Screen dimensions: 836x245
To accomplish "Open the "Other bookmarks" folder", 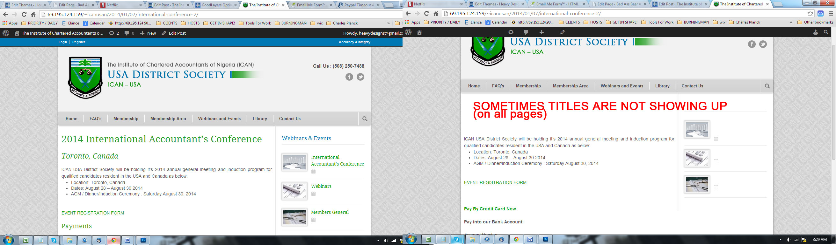I will click(x=815, y=22).
